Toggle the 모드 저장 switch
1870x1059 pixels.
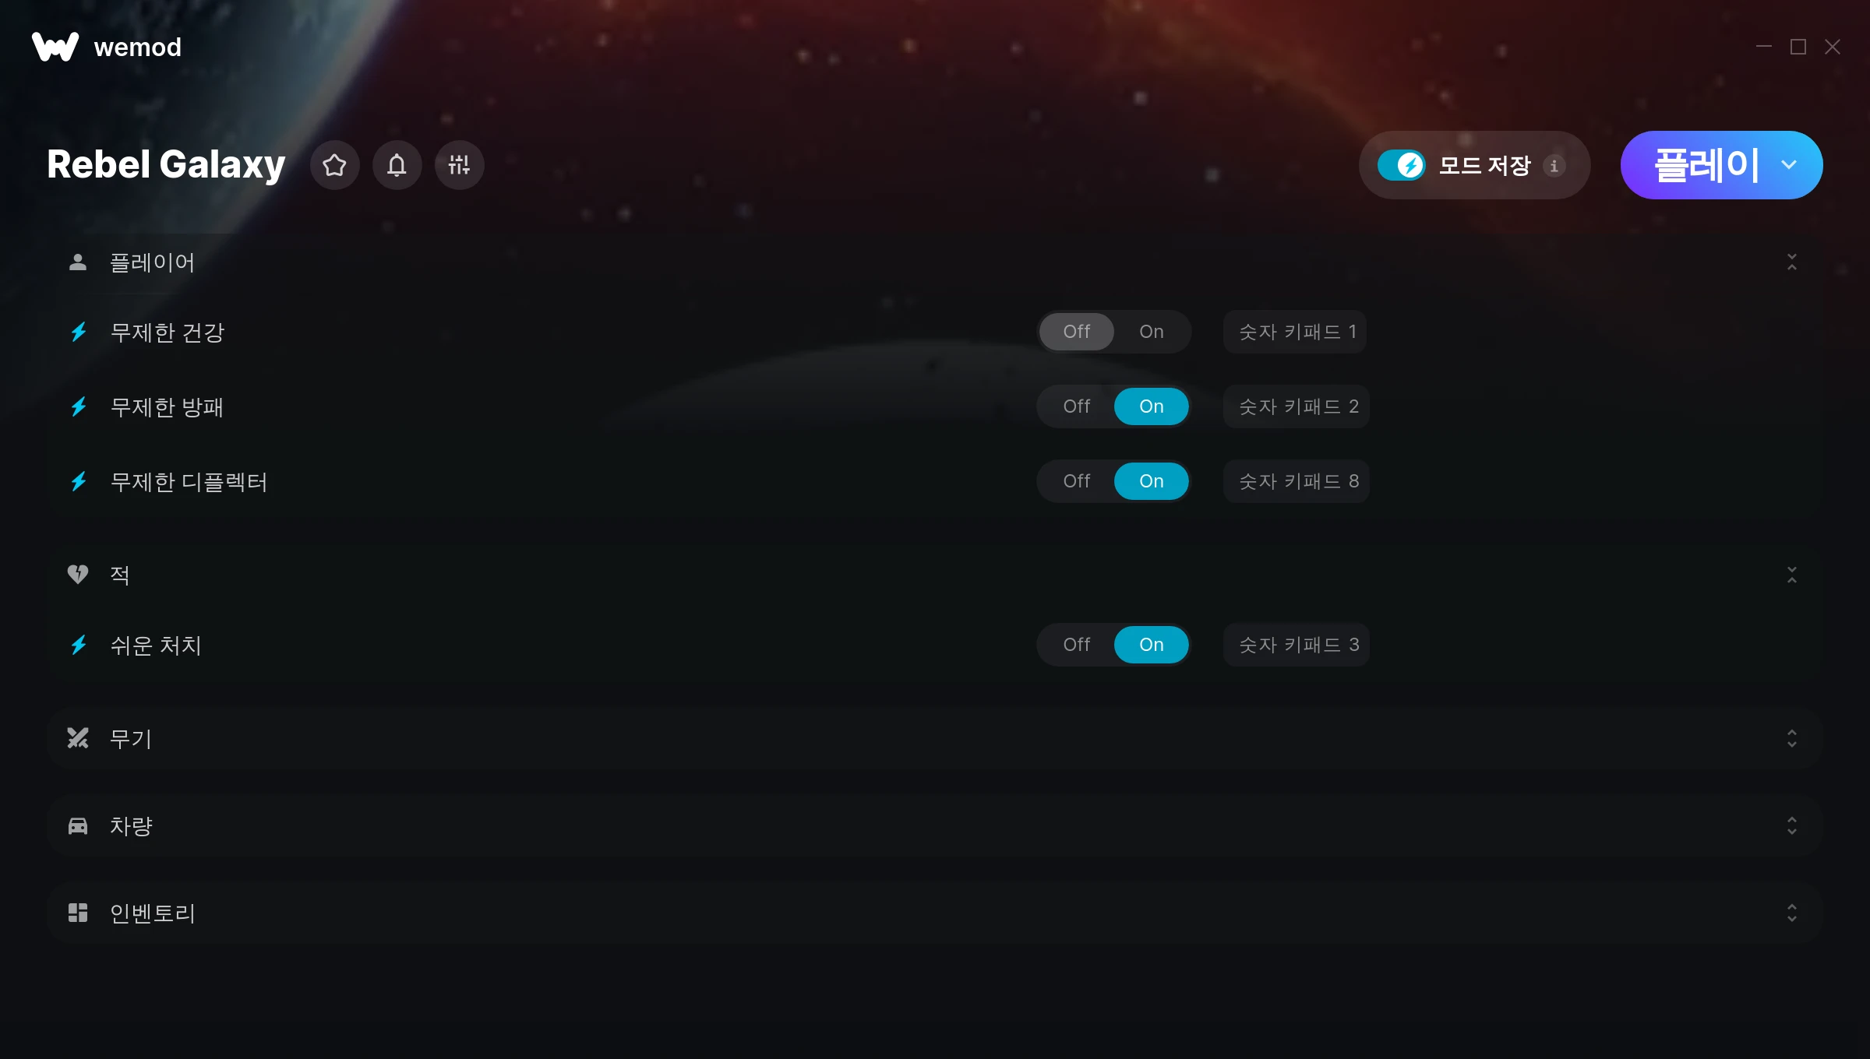[x=1401, y=165]
